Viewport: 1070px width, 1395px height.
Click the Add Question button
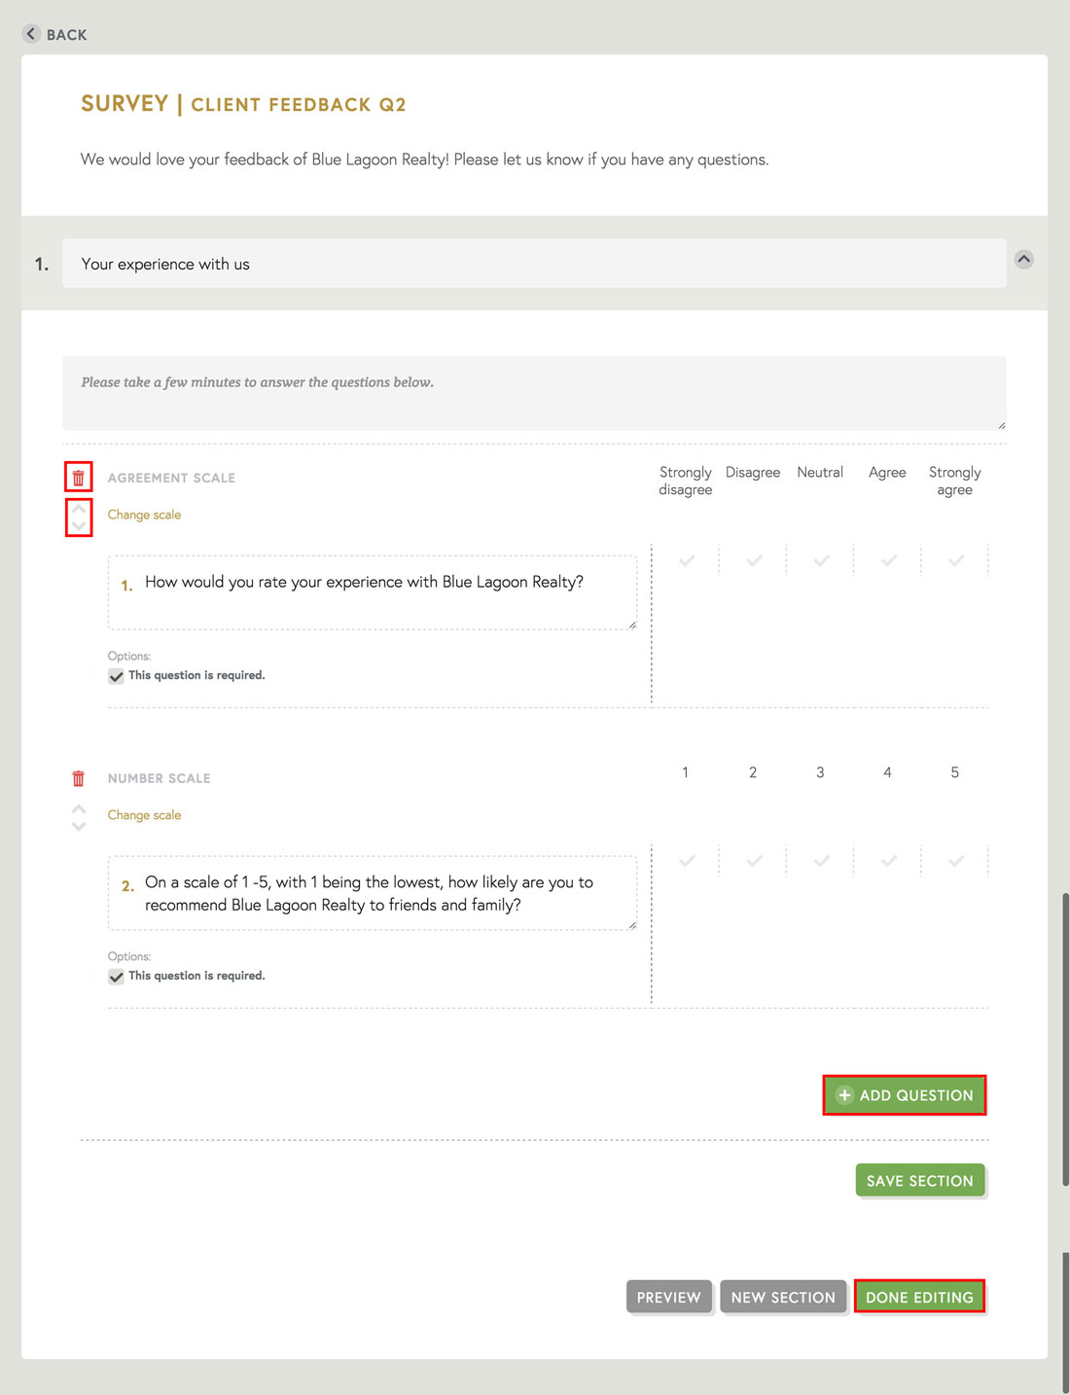[x=904, y=1094]
